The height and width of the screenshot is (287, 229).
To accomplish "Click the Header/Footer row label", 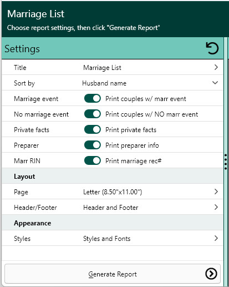I will (35, 208).
